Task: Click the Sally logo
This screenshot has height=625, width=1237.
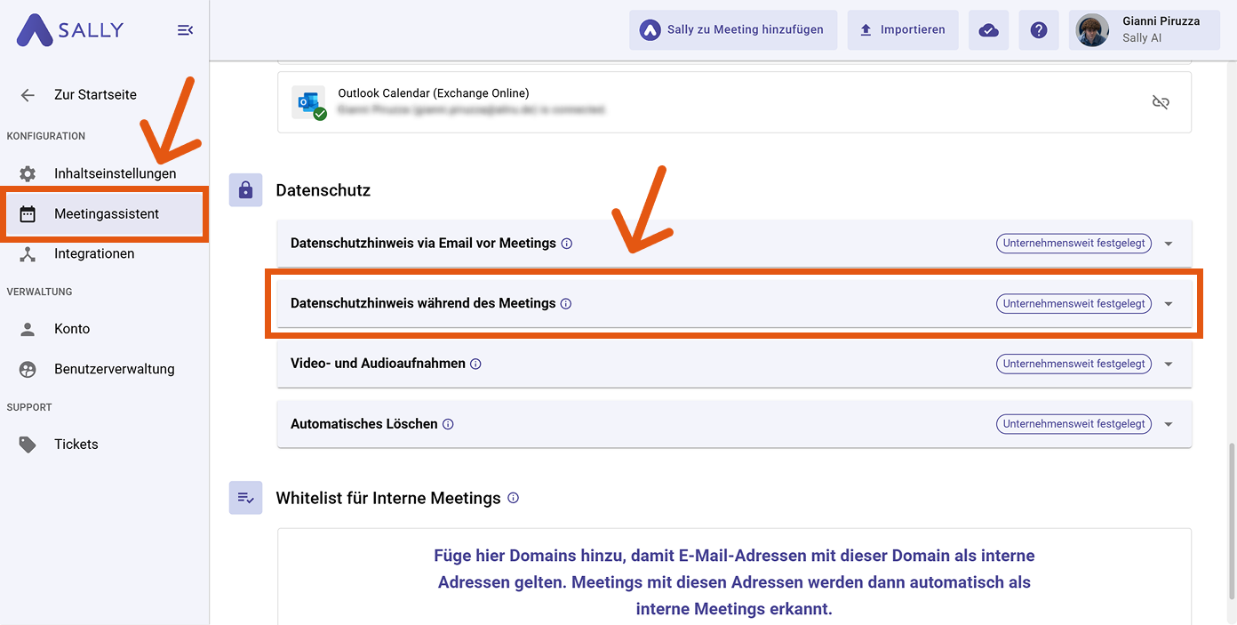Action: click(70, 30)
